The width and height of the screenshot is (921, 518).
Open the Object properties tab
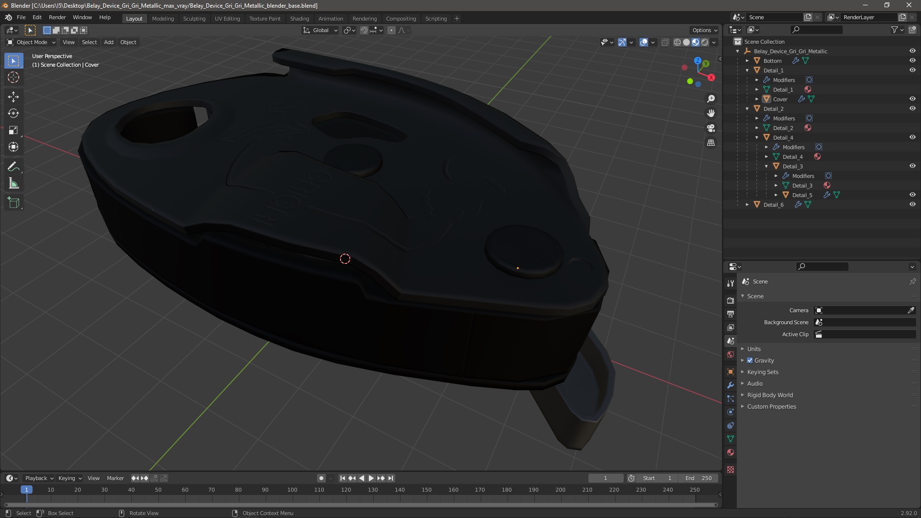(731, 372)
